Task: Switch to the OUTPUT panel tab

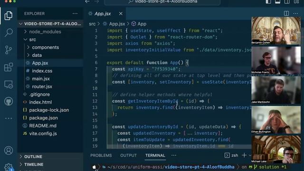Action: click(x=128, y=155)
